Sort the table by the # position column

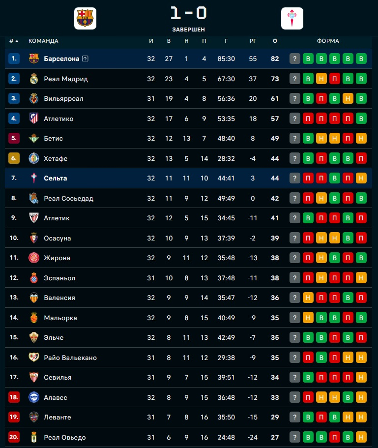(x=13, y=41)
